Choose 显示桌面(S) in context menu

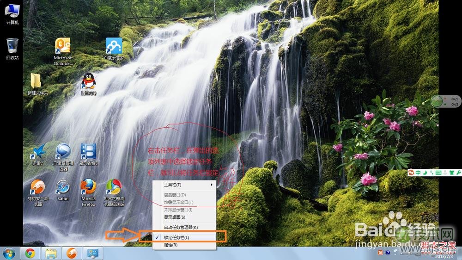click(x=184, y=217)
